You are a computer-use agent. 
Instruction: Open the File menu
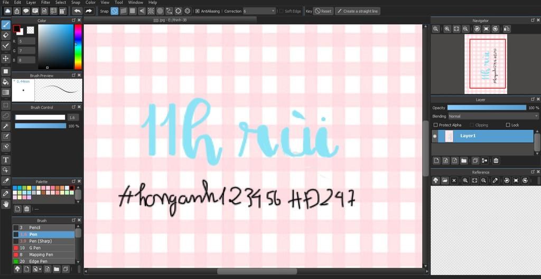[5, 3]
